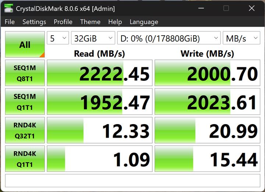The image size is (265, 192).
Task: Click the RND4K Q1T1 write result 15.44
Action: 207,159
